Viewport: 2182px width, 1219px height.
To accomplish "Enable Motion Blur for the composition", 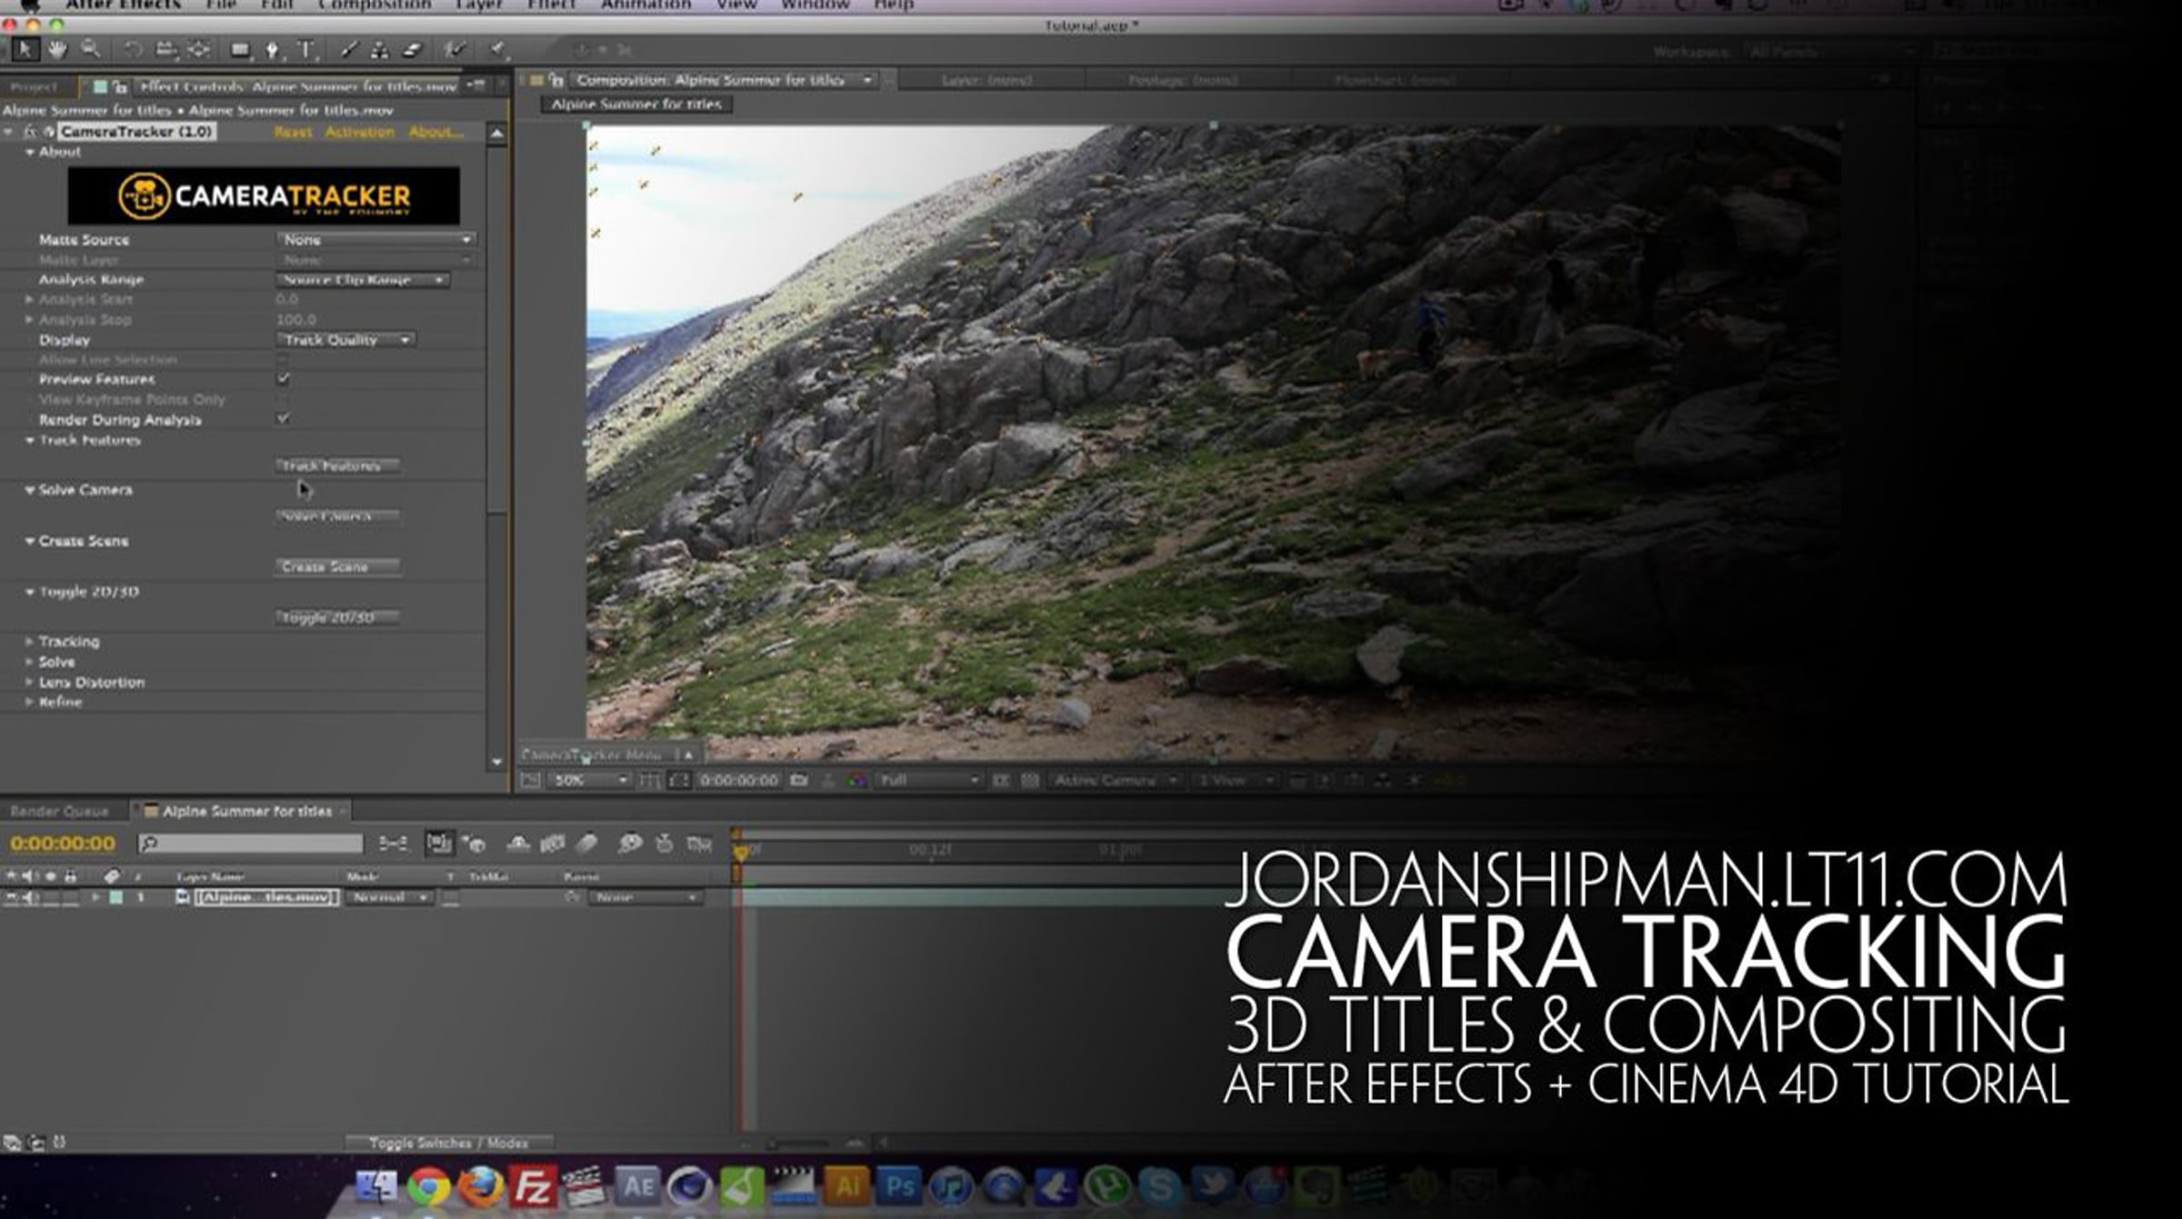I will click(x=587, y=844).
